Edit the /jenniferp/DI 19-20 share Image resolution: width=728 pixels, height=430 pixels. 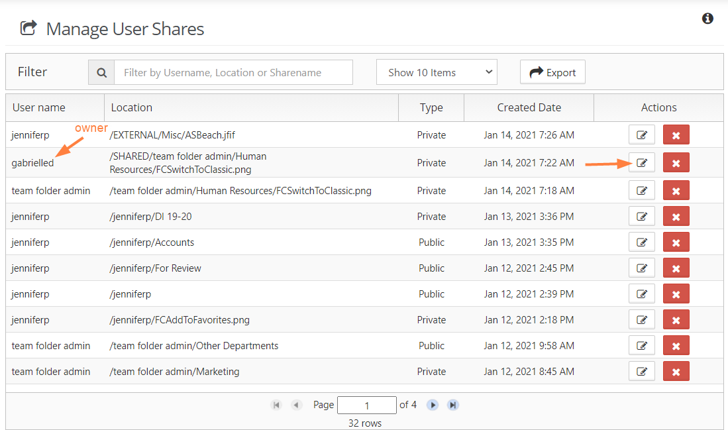click(x=641, y=216)
